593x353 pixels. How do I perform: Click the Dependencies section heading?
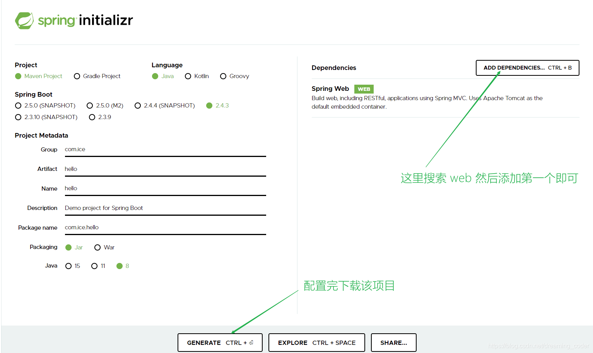[334, 68]
